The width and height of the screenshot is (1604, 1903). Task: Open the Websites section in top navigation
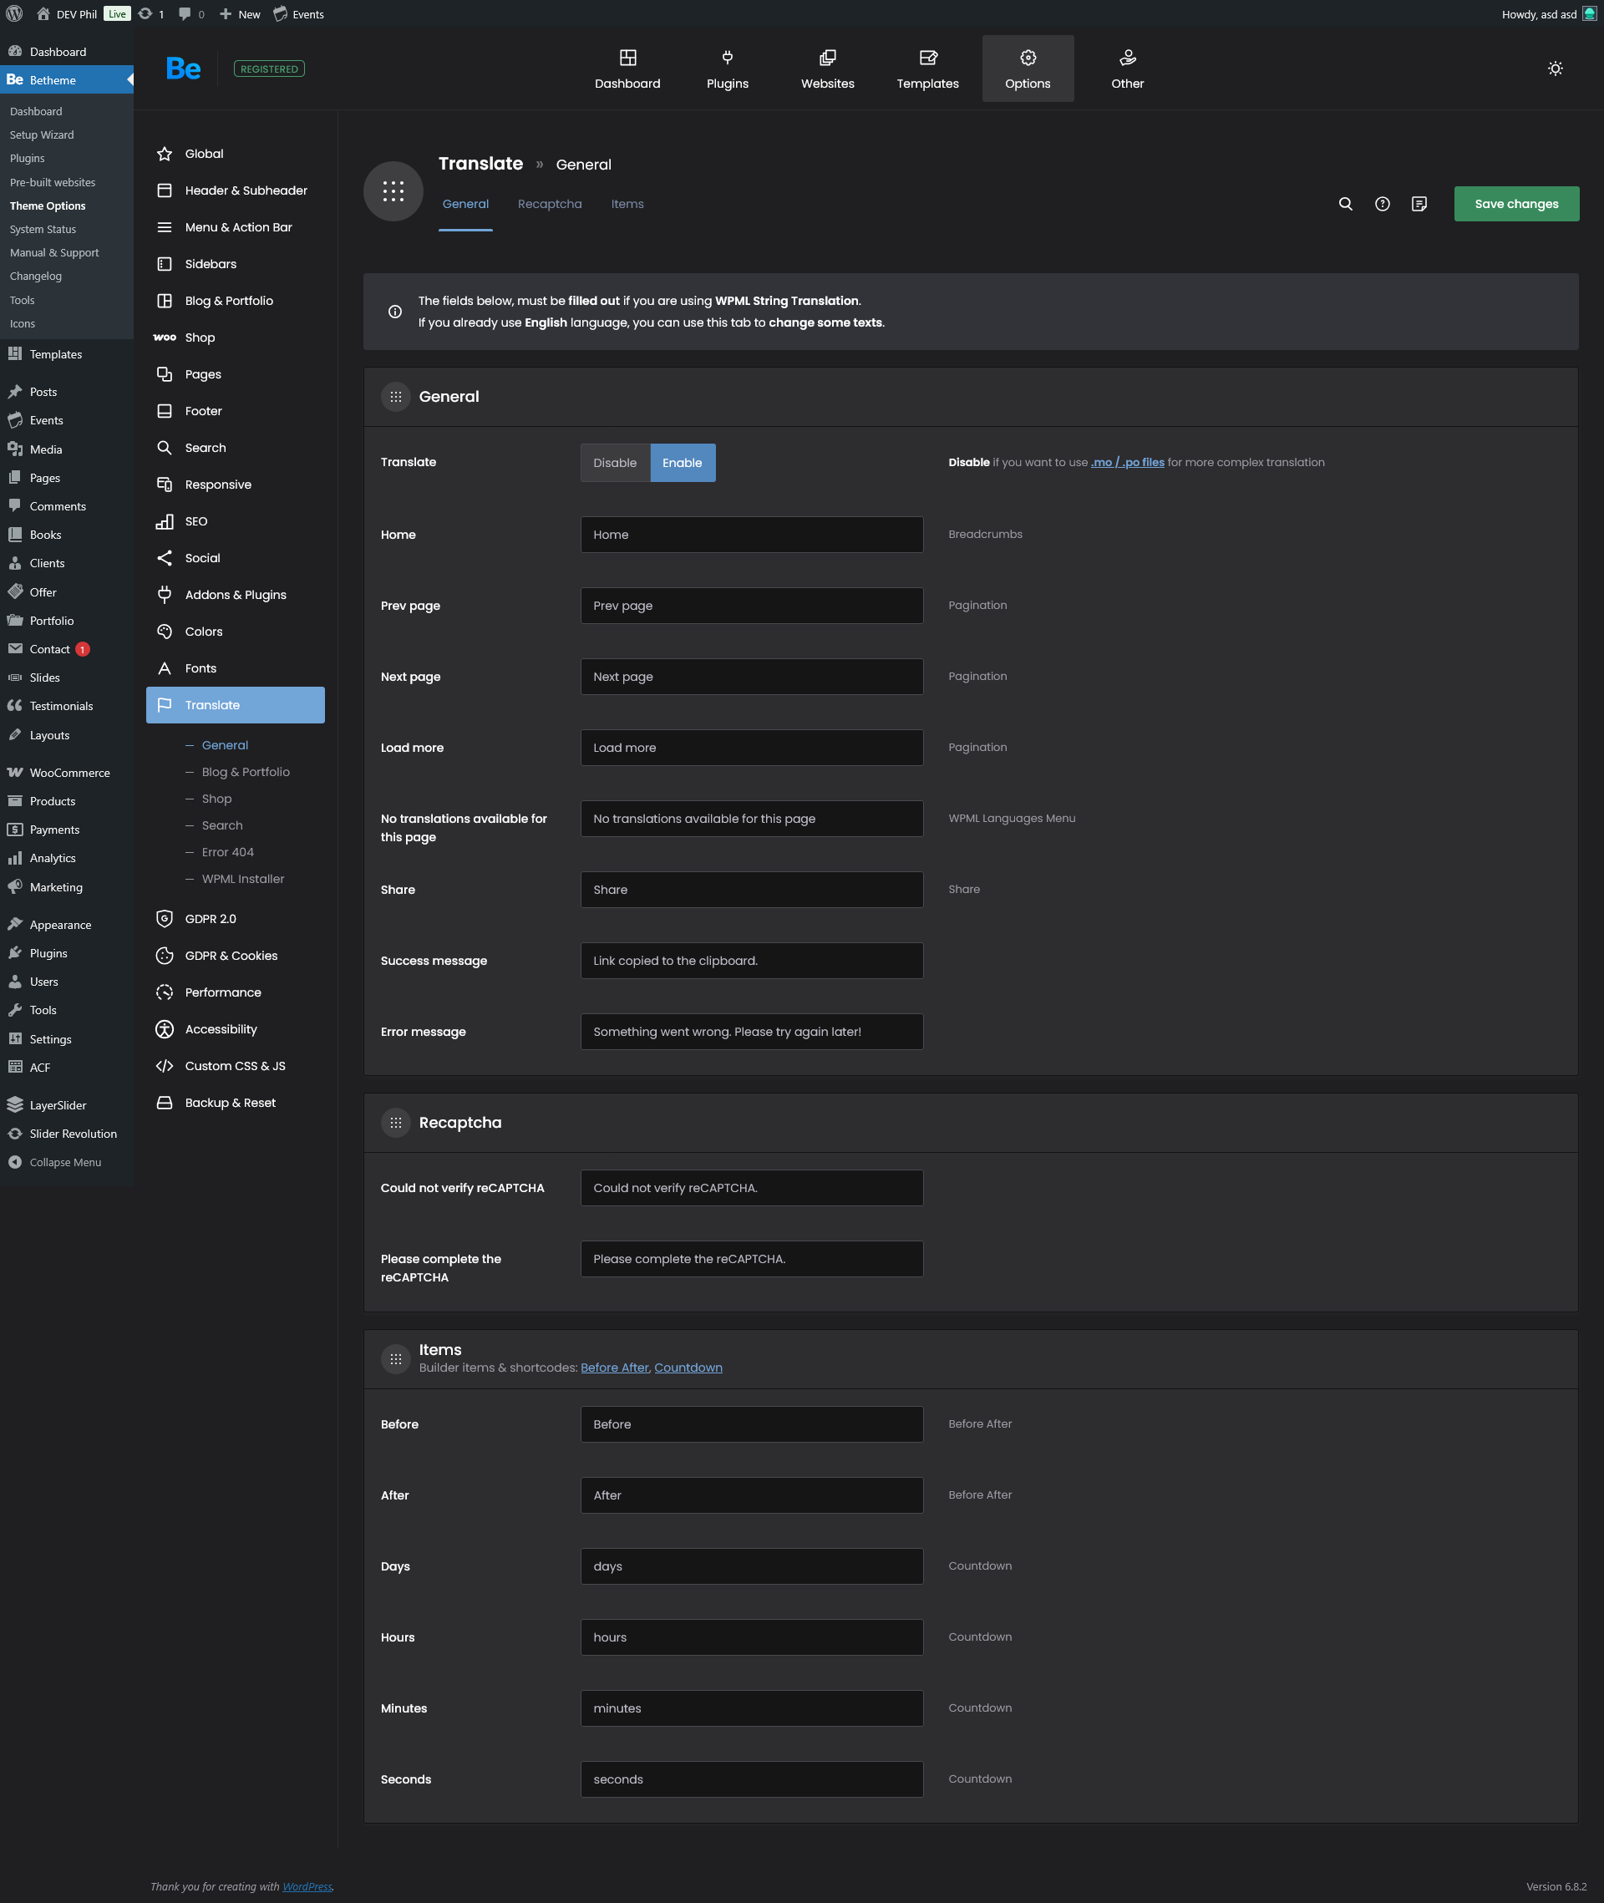pyautogui.click(x=826, y=69)
